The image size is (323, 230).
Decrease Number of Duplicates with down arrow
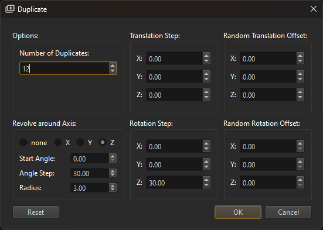(x=113, y=71)
